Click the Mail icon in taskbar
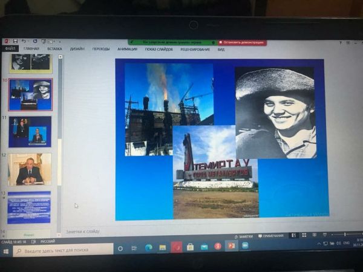 [204, 247]
